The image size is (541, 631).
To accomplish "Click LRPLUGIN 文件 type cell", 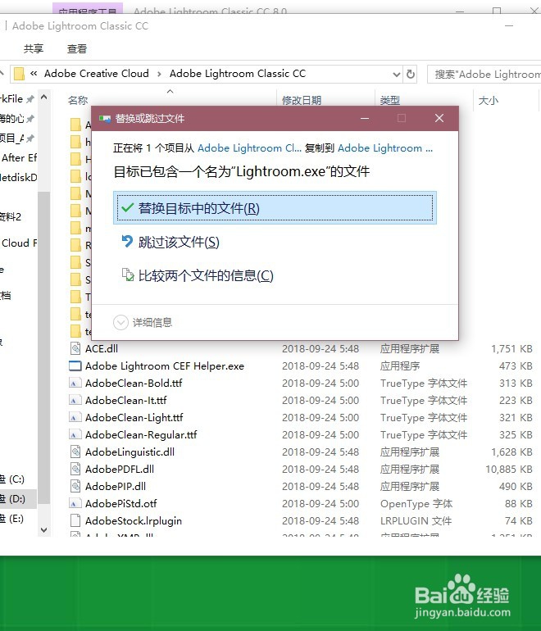I will pyautogui.click(x=416, y=520).
